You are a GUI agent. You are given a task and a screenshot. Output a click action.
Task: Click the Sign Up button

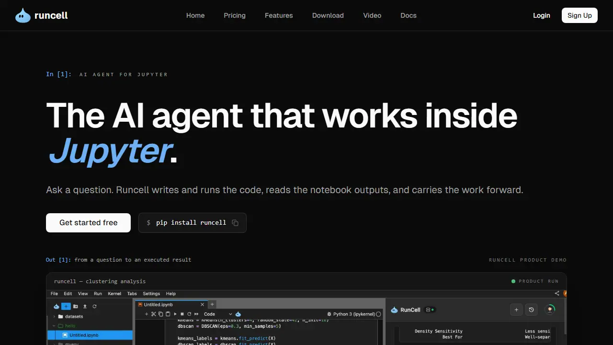(579, 15)
